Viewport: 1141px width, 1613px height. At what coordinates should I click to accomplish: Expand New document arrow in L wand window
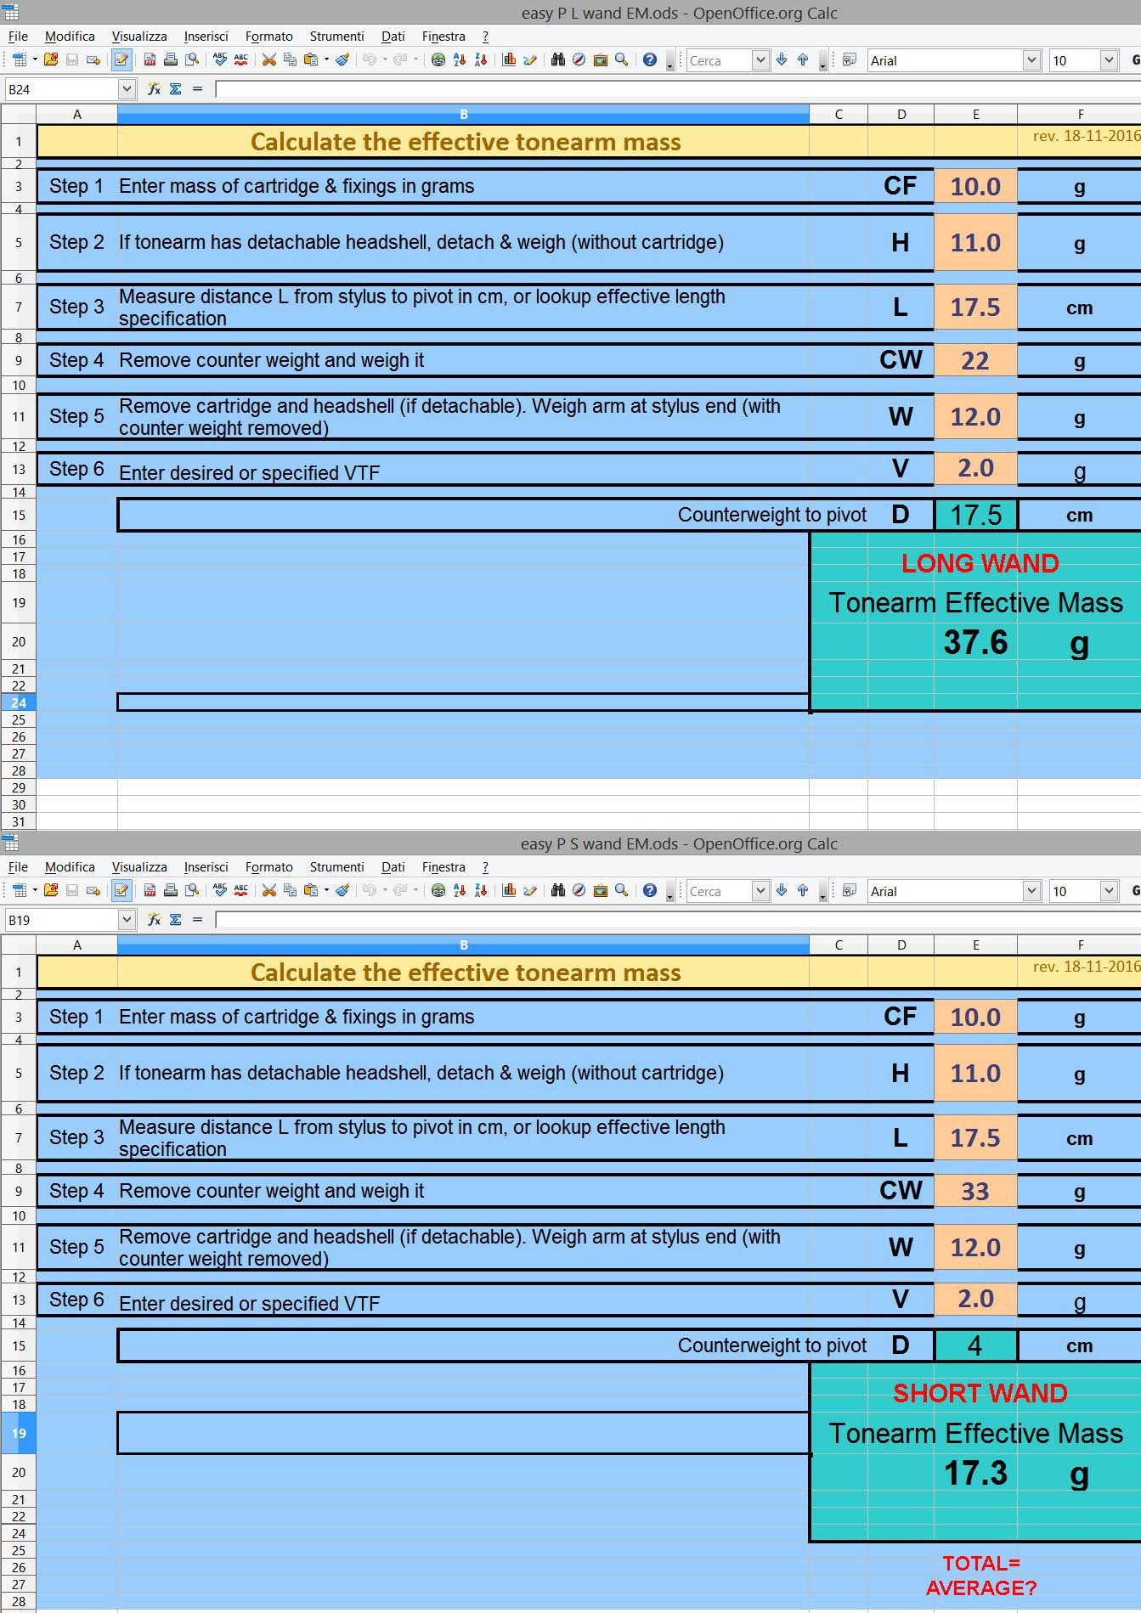pyautogui.click(x=35, y=60)
